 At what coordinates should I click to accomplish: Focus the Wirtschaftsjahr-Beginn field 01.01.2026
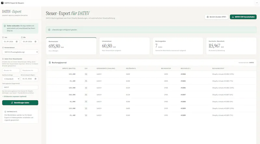pos(30,79)
